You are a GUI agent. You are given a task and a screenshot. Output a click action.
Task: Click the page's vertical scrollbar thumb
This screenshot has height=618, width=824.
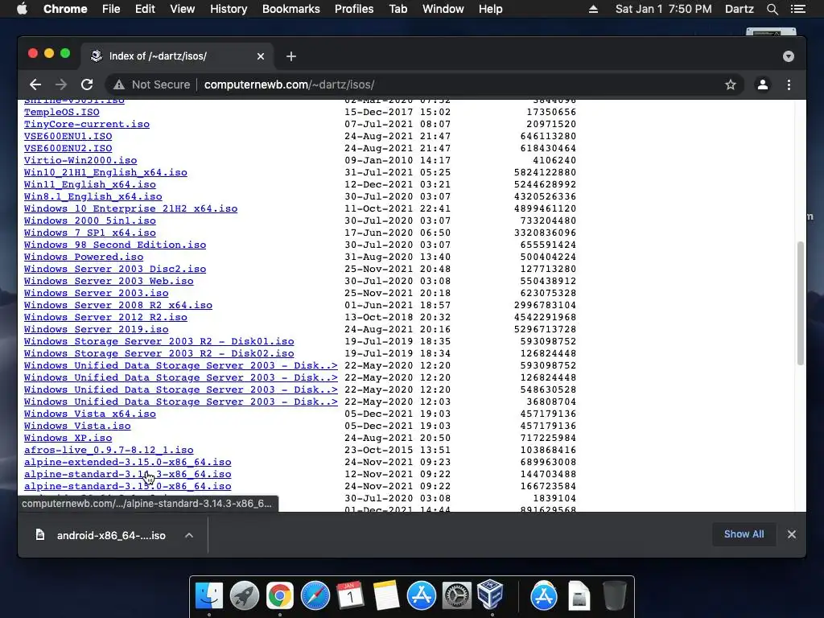(x=801, y=303)
